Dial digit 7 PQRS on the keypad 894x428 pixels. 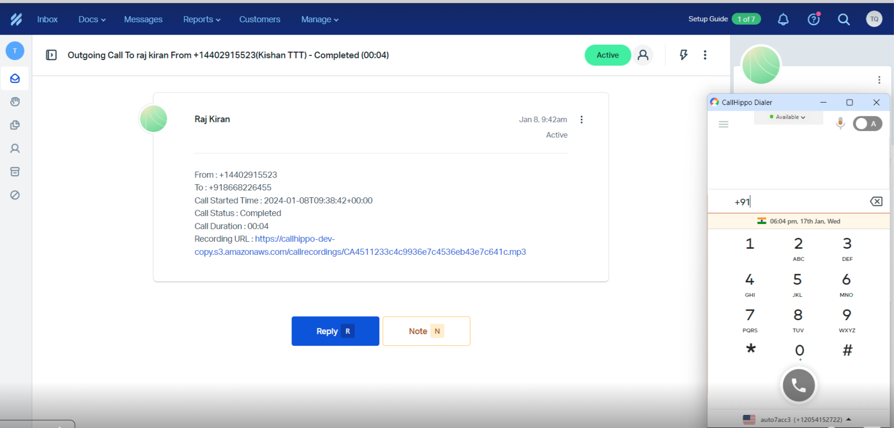pyautogui.click(x=750, y=320)
